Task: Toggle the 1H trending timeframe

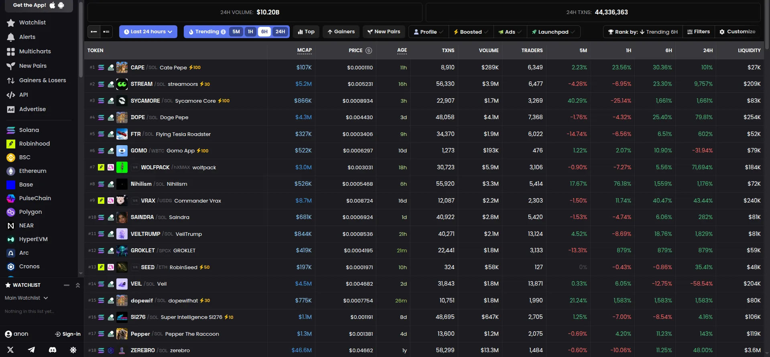Action: point(250,32)
